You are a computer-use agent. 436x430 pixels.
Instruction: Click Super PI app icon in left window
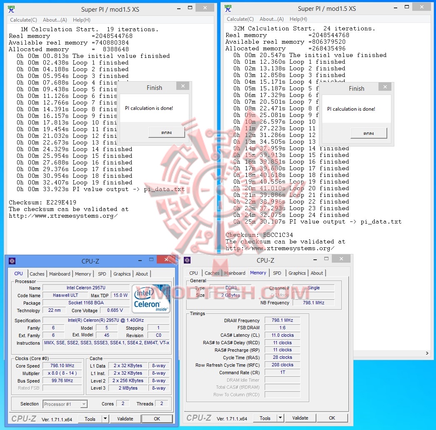coord(11,9)
